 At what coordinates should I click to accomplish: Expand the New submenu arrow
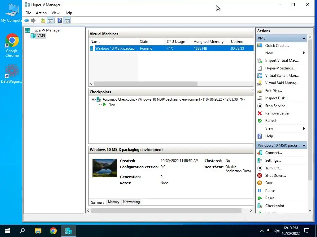click(x=304, y=53)
